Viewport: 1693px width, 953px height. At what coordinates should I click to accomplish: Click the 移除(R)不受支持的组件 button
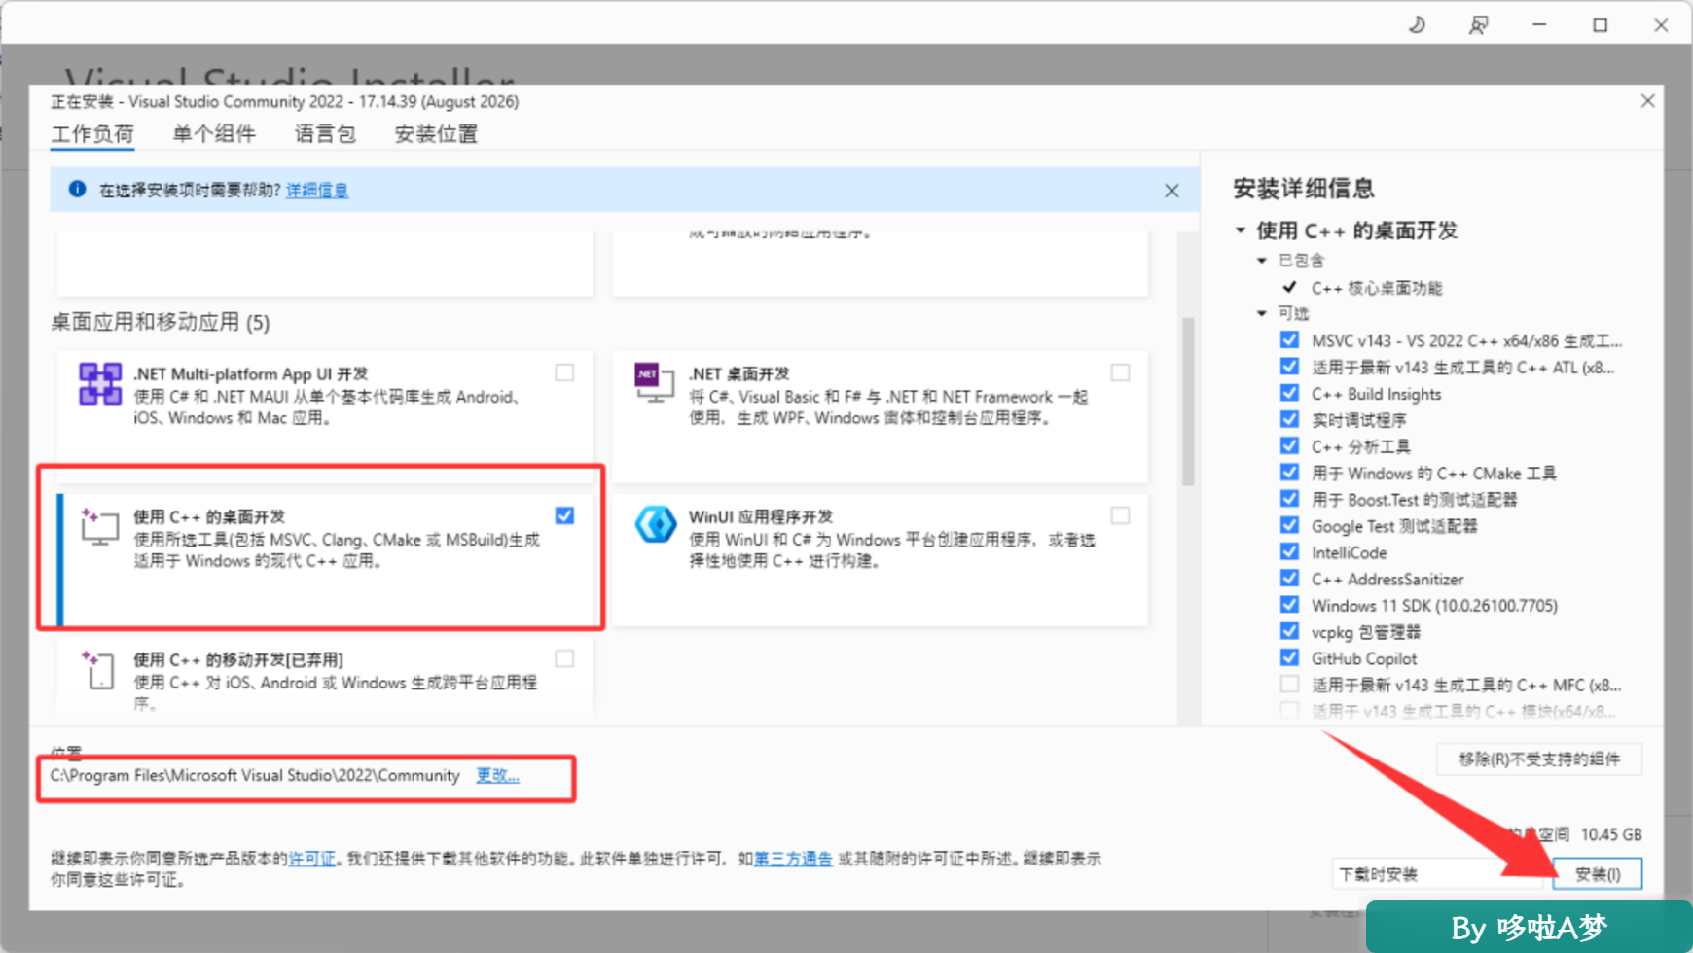[1539, 759]
